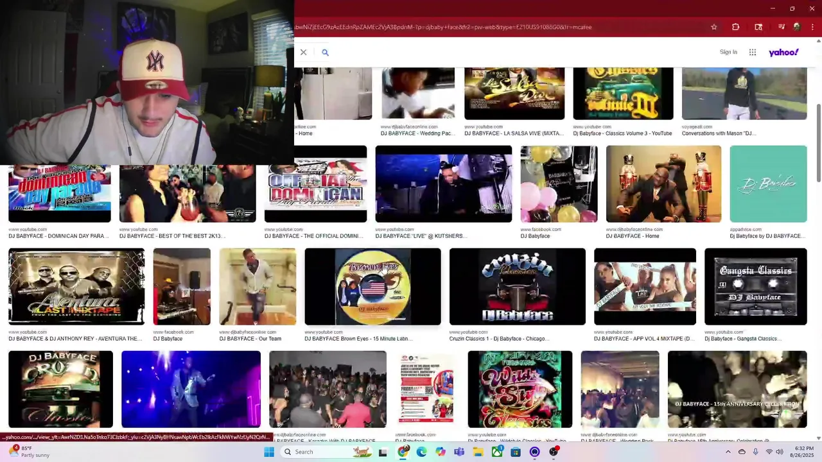
Task: Open the purple circle app on taskbar
Action: (534, 452)
